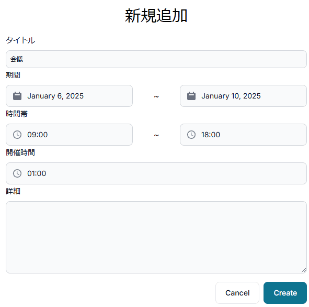The width and height of the screenshot is (309, 307).
Task: Focus the タイトル field containing 会議
Action: tap(156, 59)
